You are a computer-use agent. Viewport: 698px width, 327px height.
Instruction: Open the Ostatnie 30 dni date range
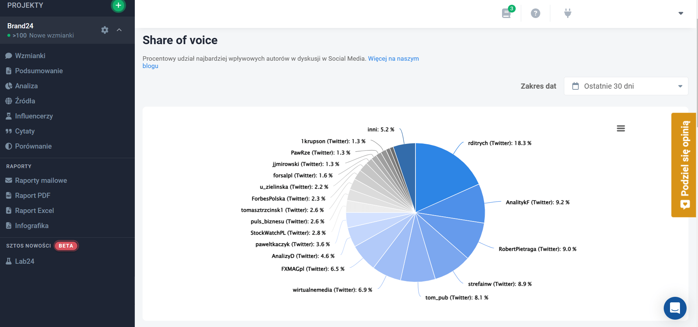(626, 86)
